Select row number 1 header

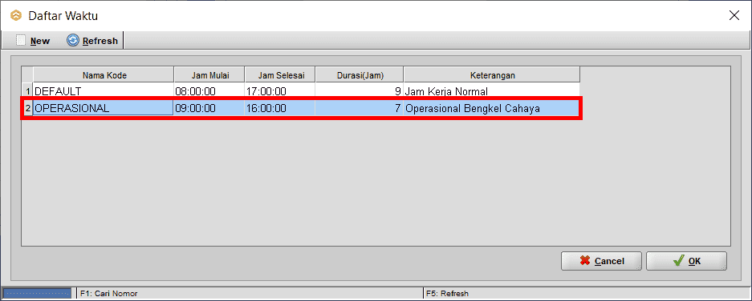tap(28, 90)
